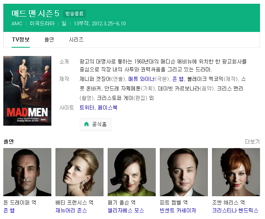
Task: Open the 공식홈 official site button
Action: [96, 124]
